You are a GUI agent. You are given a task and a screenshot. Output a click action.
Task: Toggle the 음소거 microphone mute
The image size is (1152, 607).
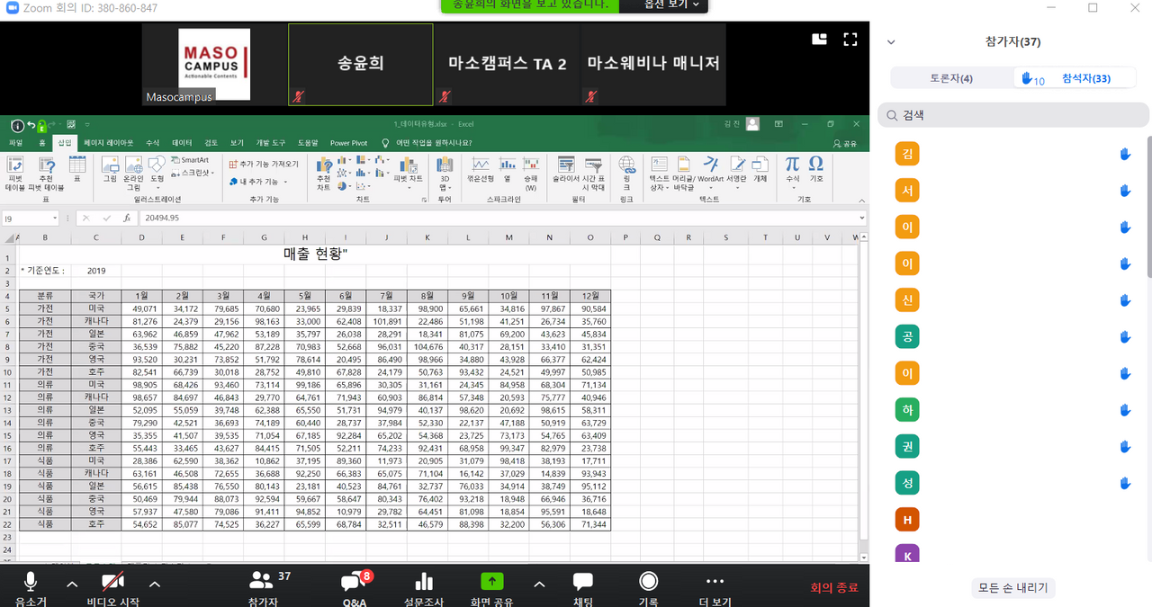click(31, 582)
